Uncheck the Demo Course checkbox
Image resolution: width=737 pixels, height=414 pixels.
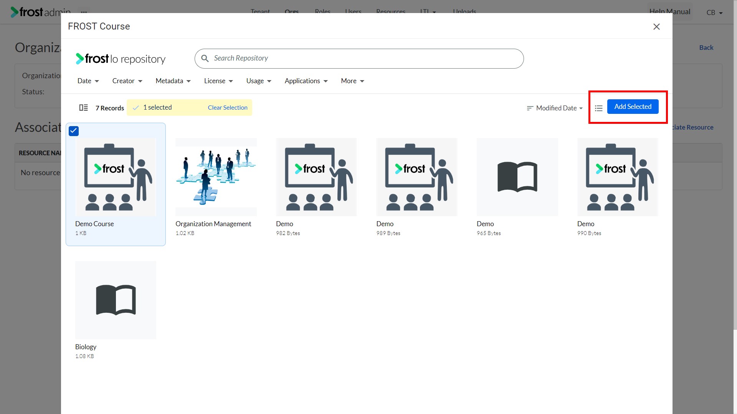point(74,131)
